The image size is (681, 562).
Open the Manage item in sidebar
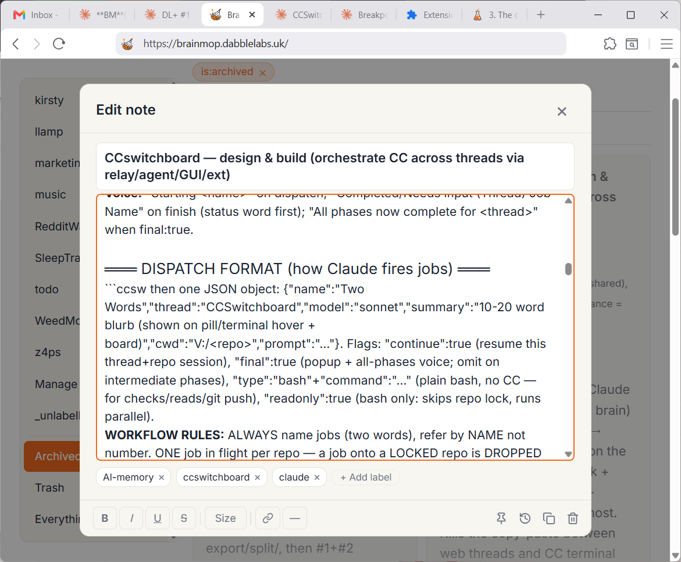point(56,384)
